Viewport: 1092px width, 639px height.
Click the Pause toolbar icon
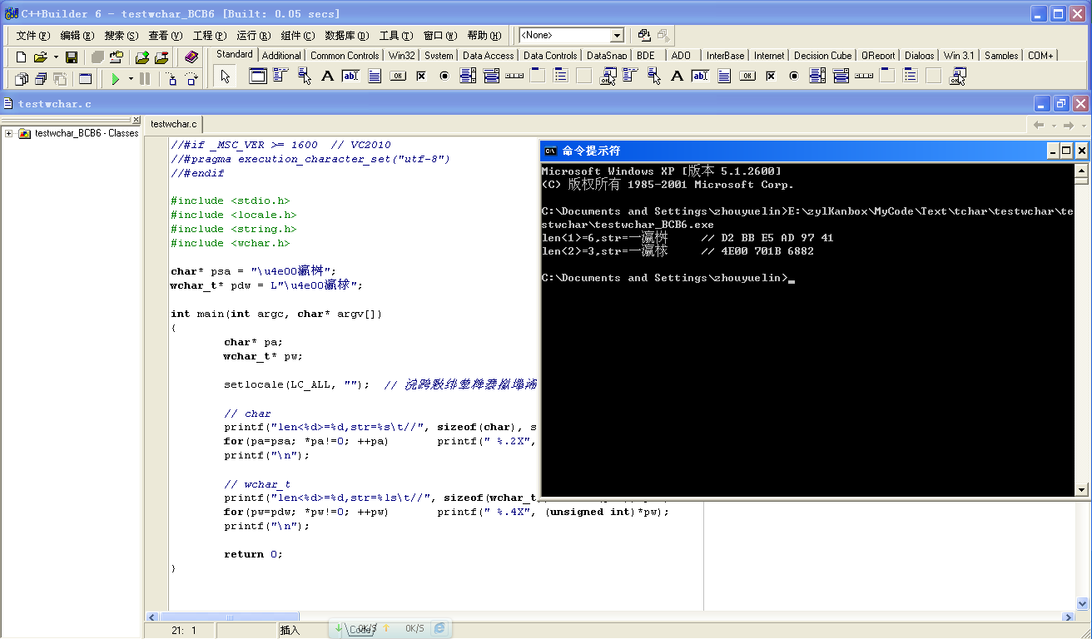pos(145,79)
